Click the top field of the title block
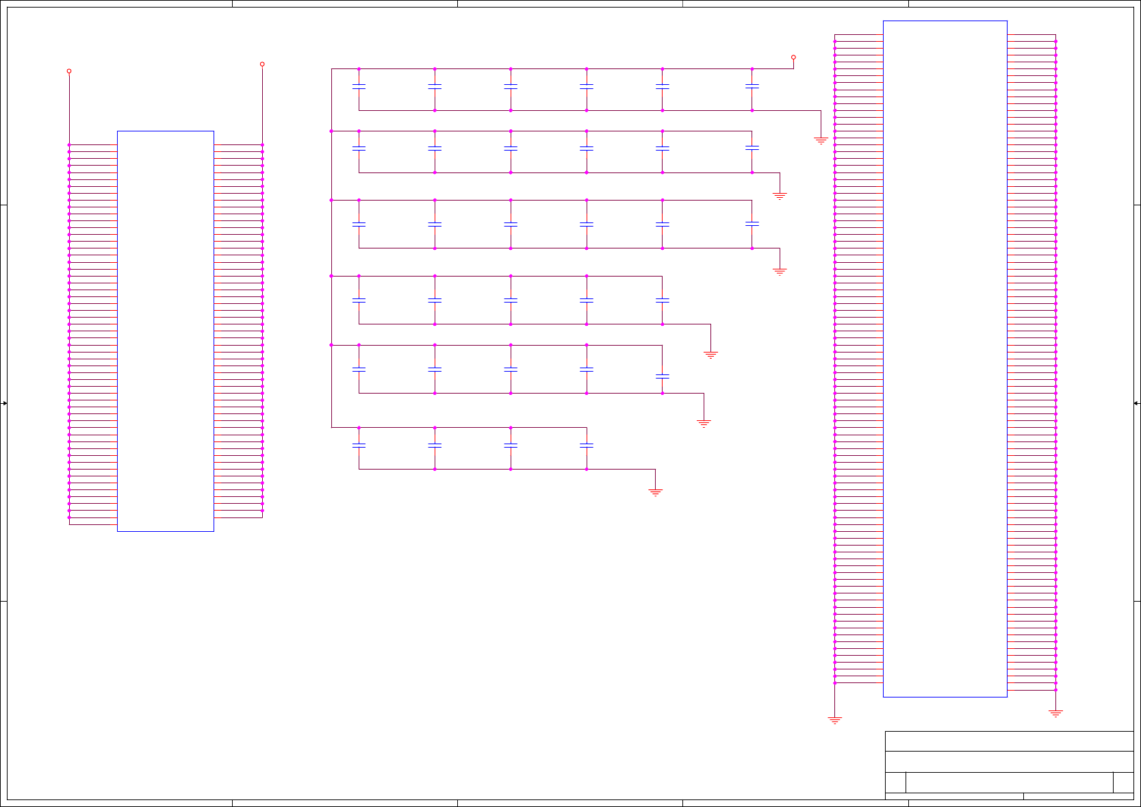Viewport: 1141px width, 807px height. pyautogui.click(x=1009, y=741)
